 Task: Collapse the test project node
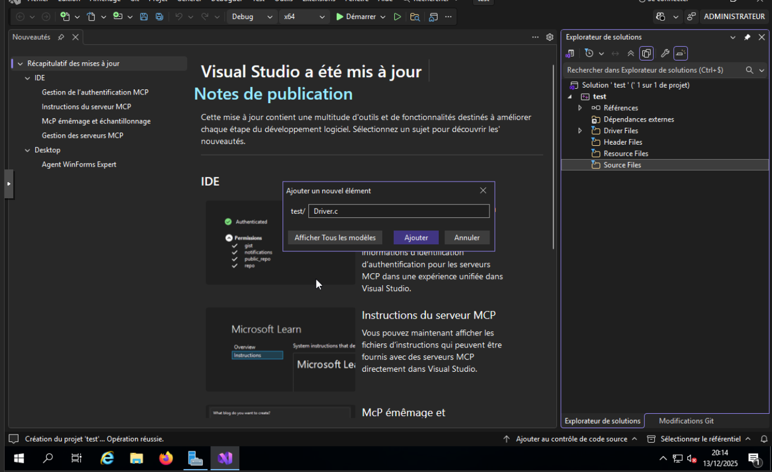pos(570,97)
